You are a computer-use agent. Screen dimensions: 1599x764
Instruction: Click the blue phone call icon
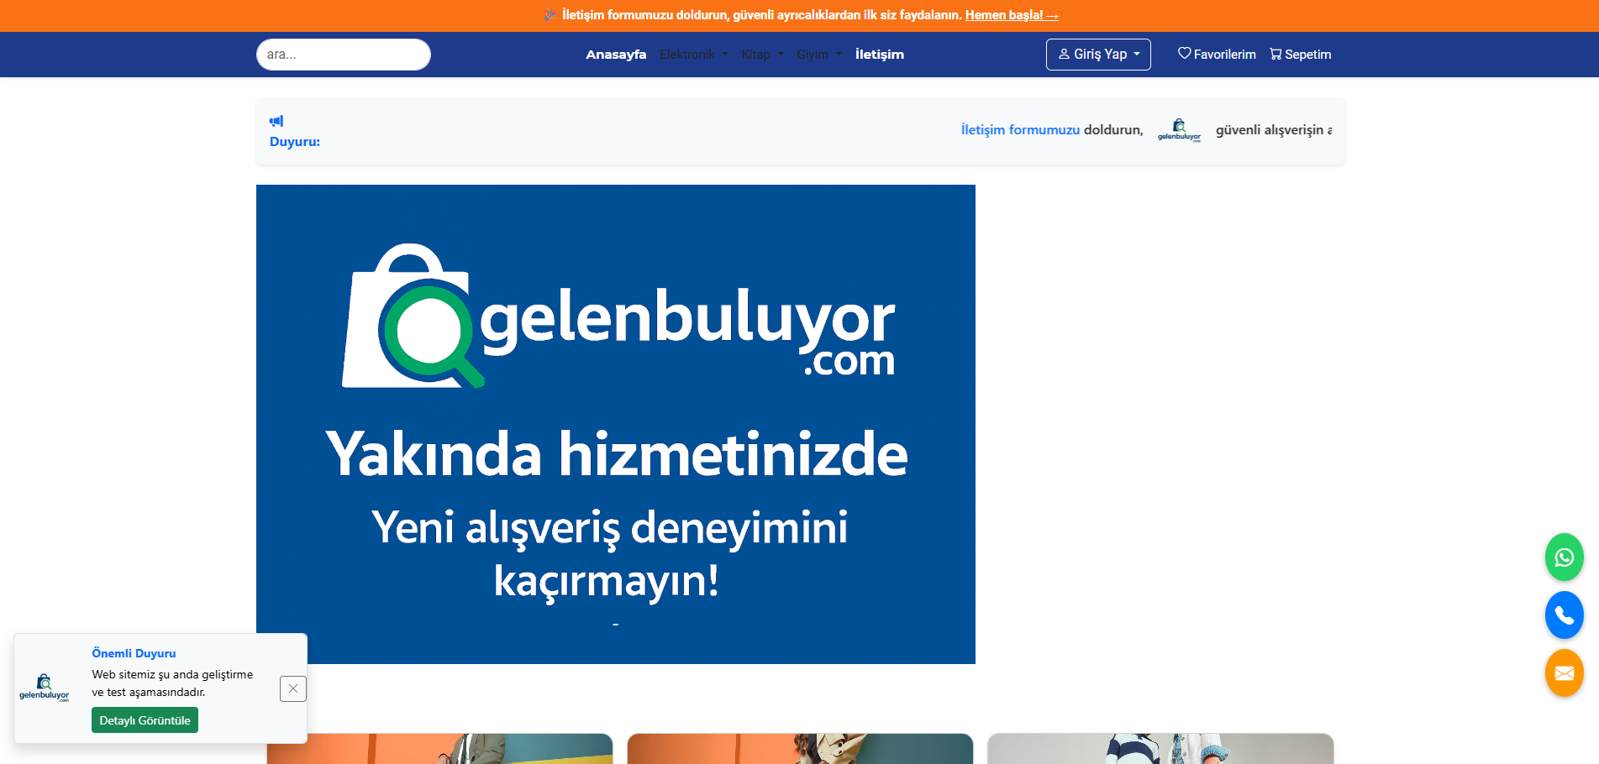coord(1564,615)
